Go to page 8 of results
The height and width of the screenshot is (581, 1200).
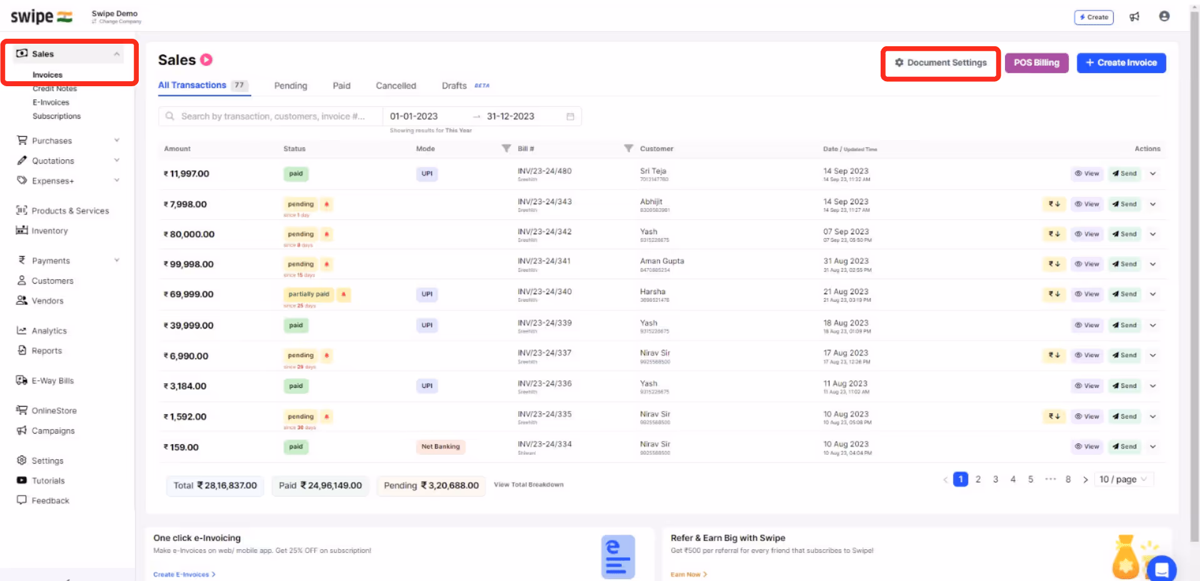[1068, 480]
